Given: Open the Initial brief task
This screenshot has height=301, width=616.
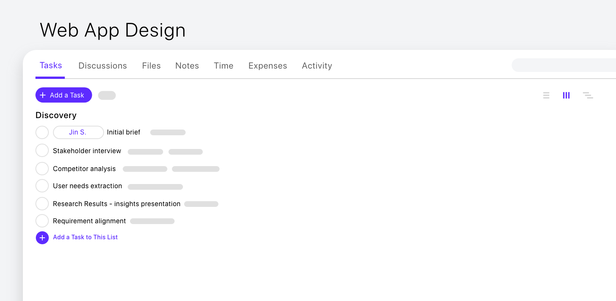Looking at the screenshot, I should click(124, 132).
